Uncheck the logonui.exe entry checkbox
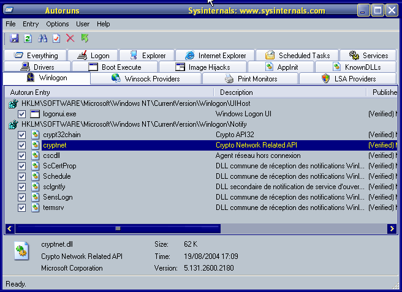The image size is (402, 292). pyautogui.click(x=22, y=114)
